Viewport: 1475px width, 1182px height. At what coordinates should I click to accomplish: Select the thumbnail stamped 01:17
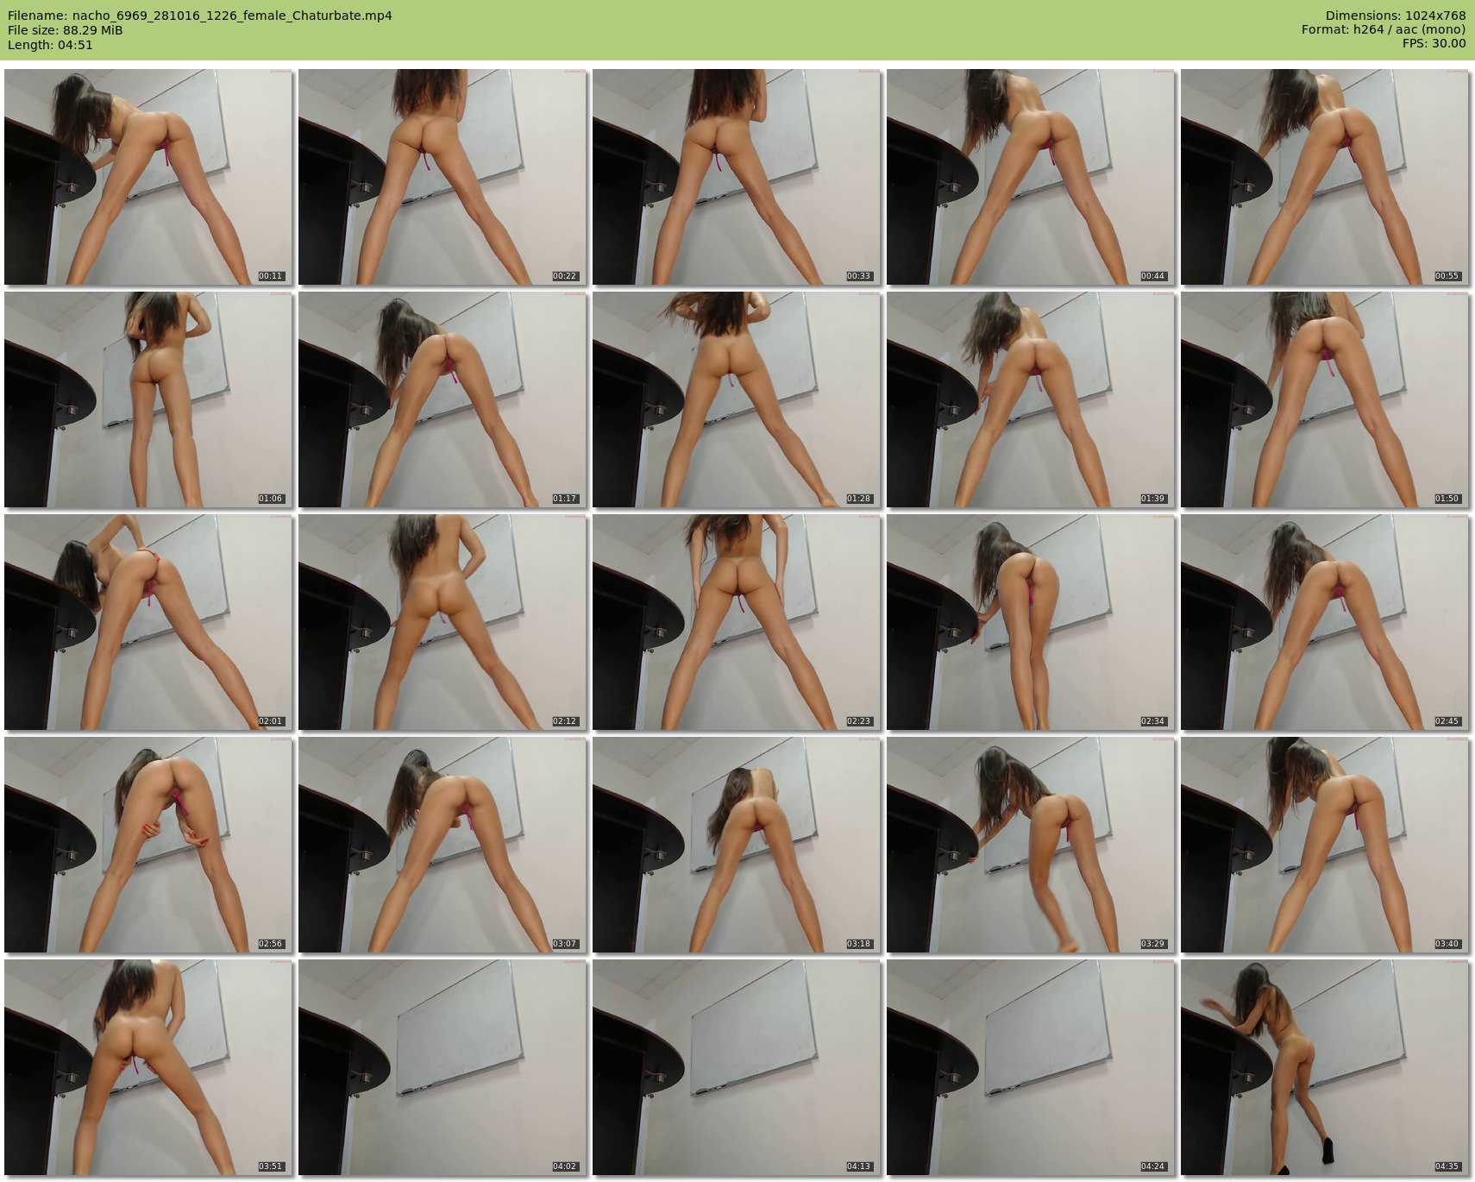(x=442, y=399)
